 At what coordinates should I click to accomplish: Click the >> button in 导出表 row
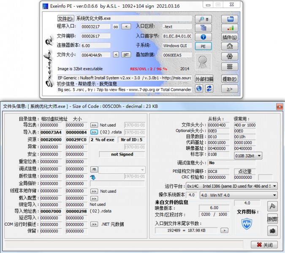point(94,125)
